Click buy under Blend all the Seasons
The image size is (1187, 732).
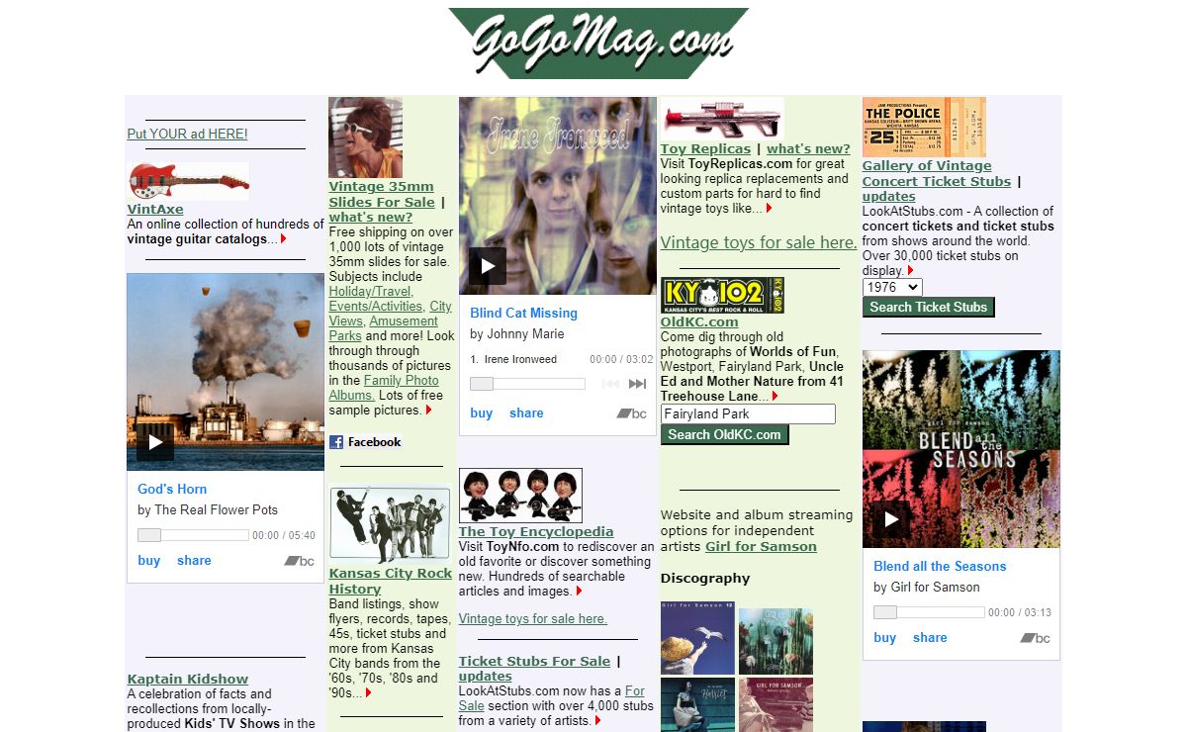pos(885,638)
